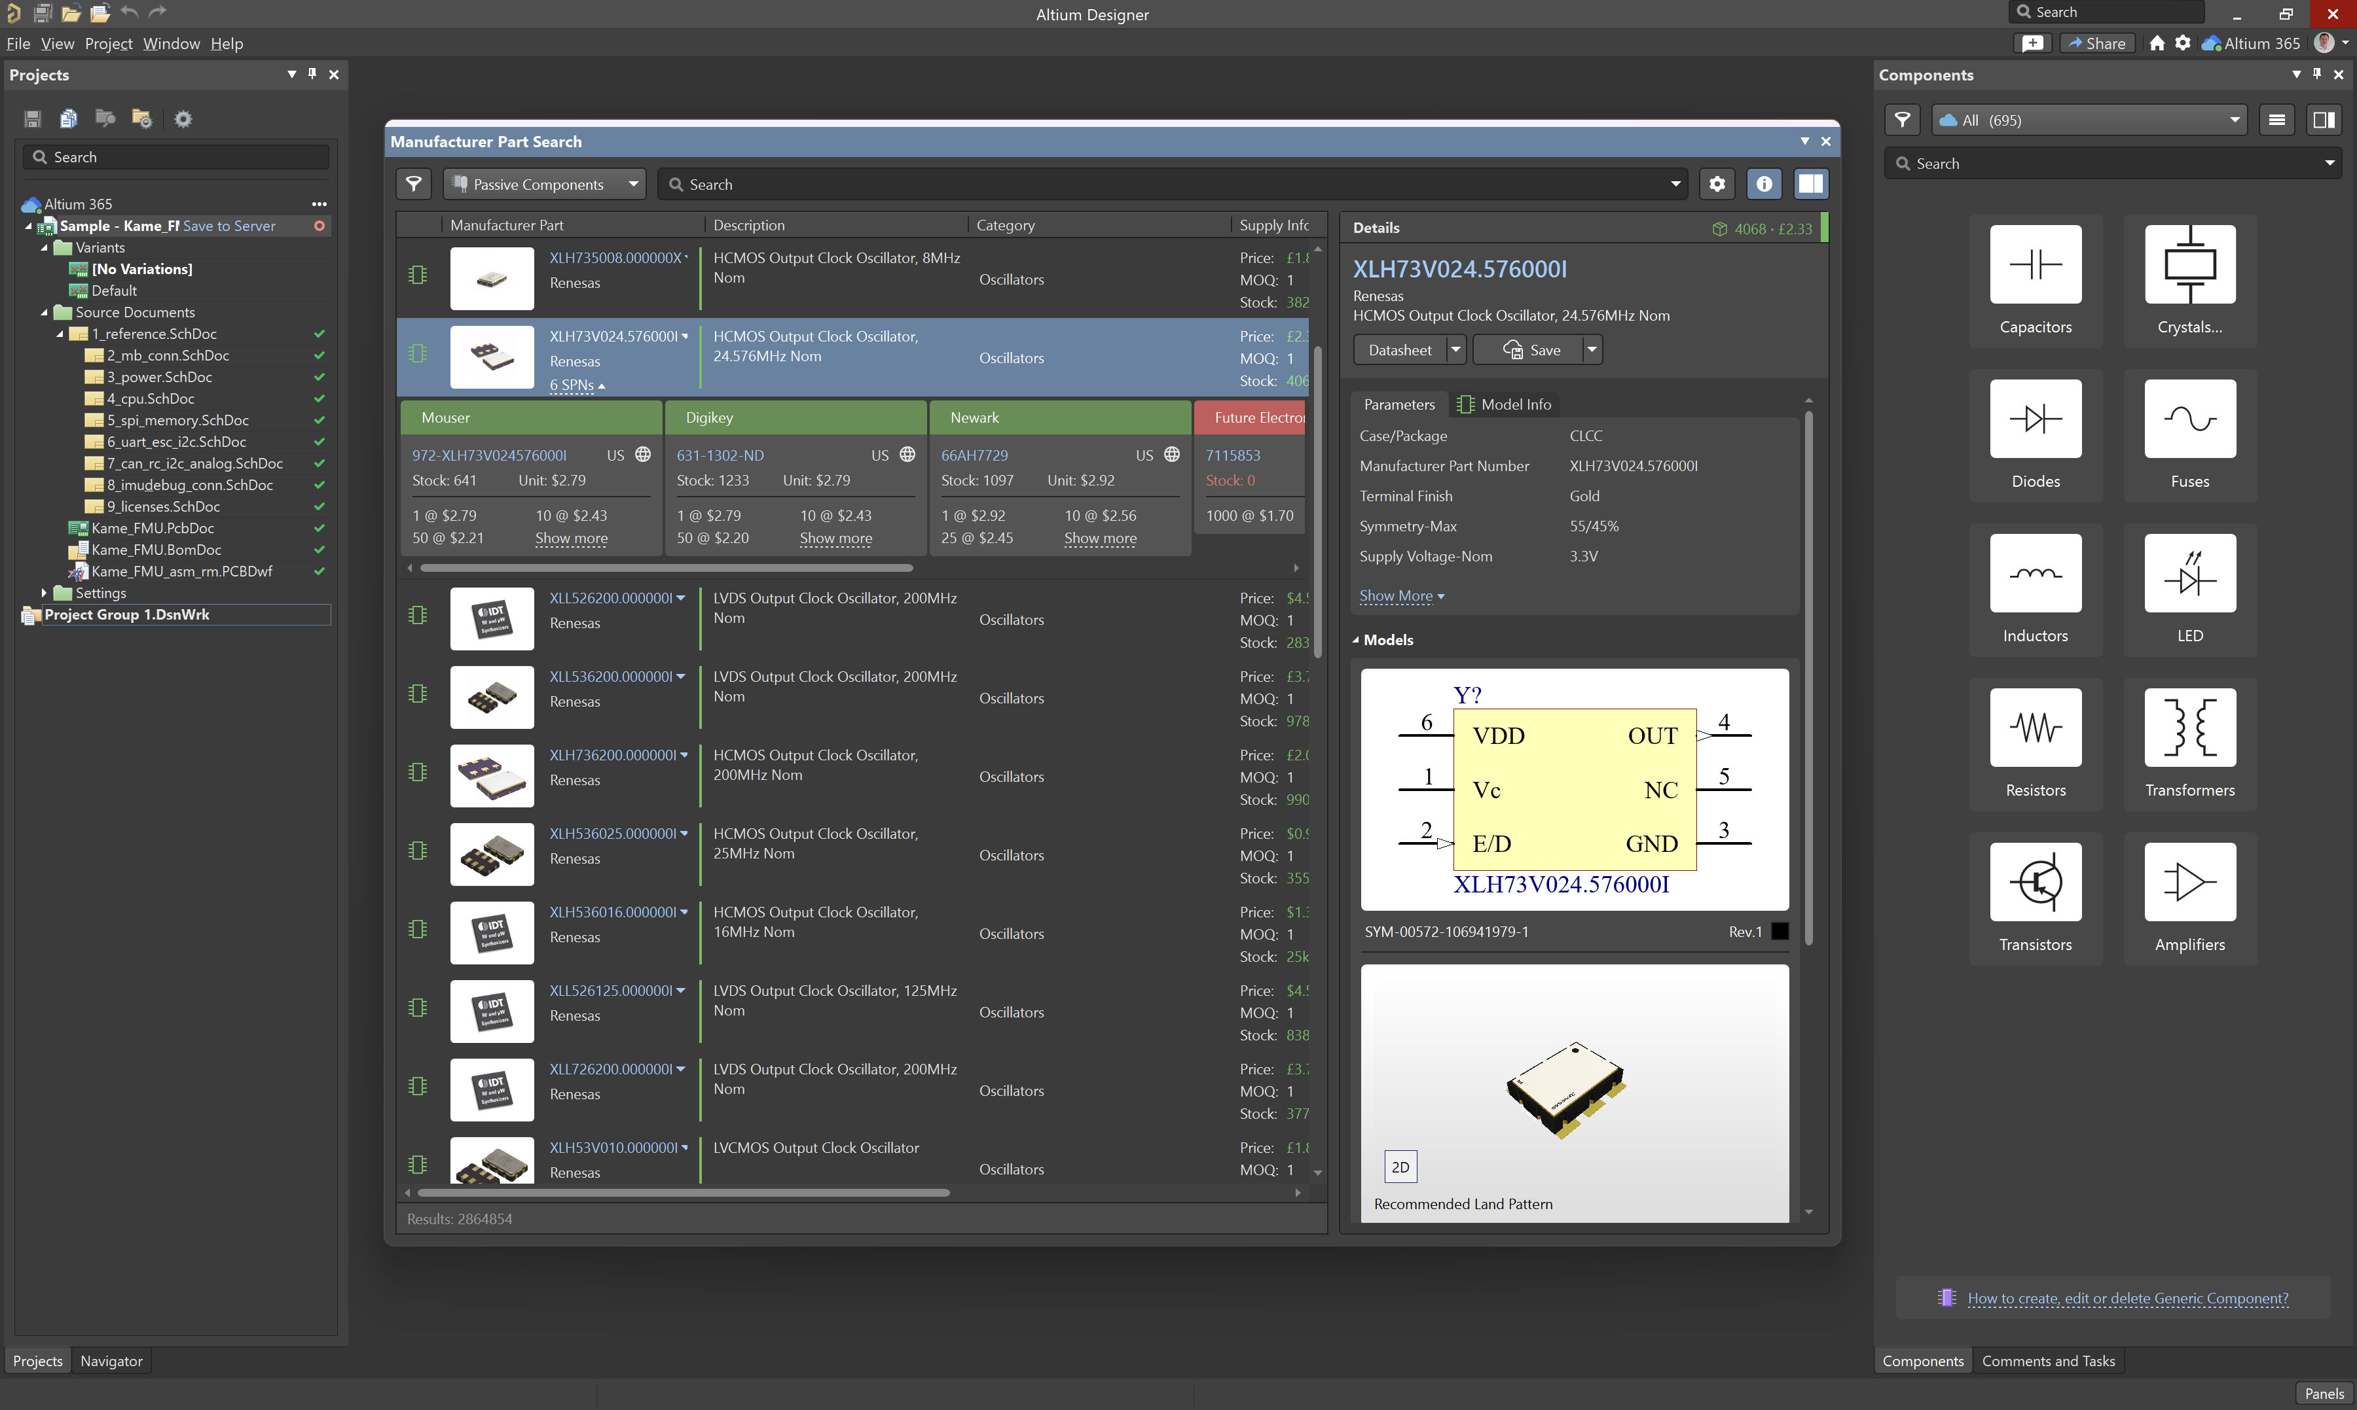Switch 3D model preview to 2D
2357x1410 pixels.
[x=1400, y=1167]
